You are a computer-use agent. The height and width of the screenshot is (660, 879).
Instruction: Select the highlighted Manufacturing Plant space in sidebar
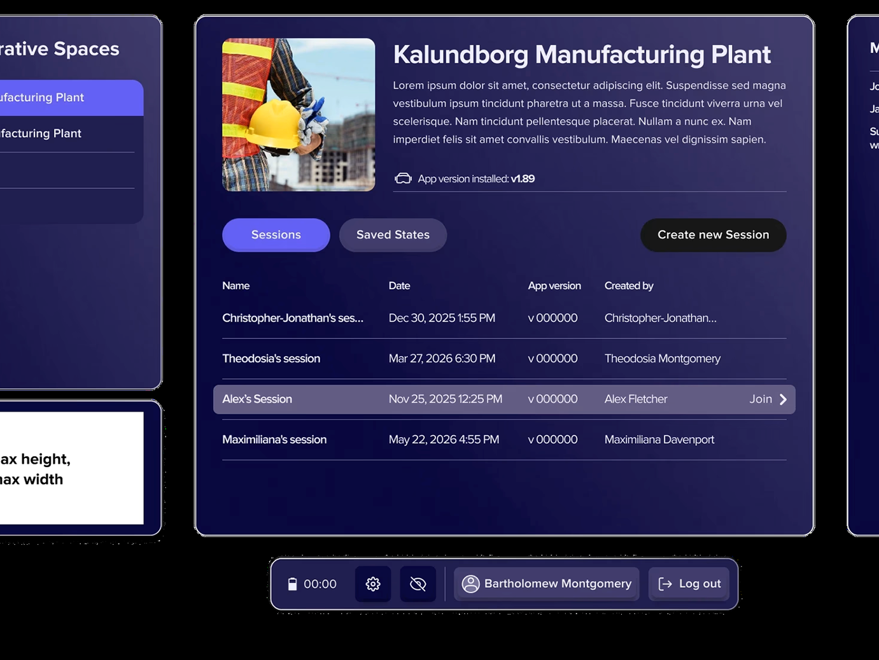(x=71, y=97)
